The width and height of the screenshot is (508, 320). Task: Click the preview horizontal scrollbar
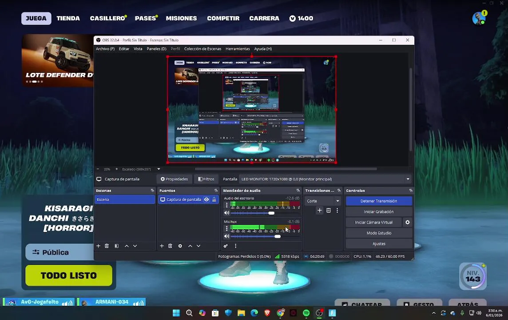click(286, 169)
